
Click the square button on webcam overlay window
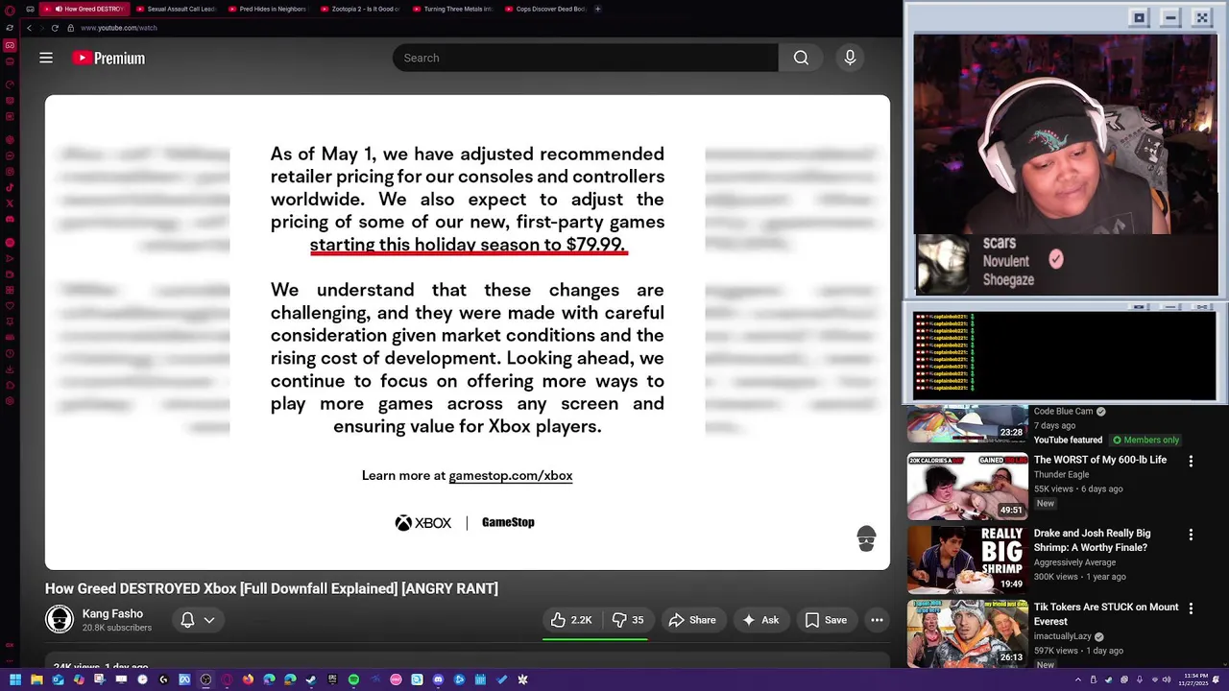(1139, 17)
